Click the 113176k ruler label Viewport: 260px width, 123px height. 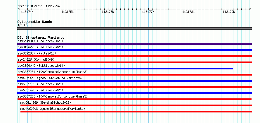108,12
